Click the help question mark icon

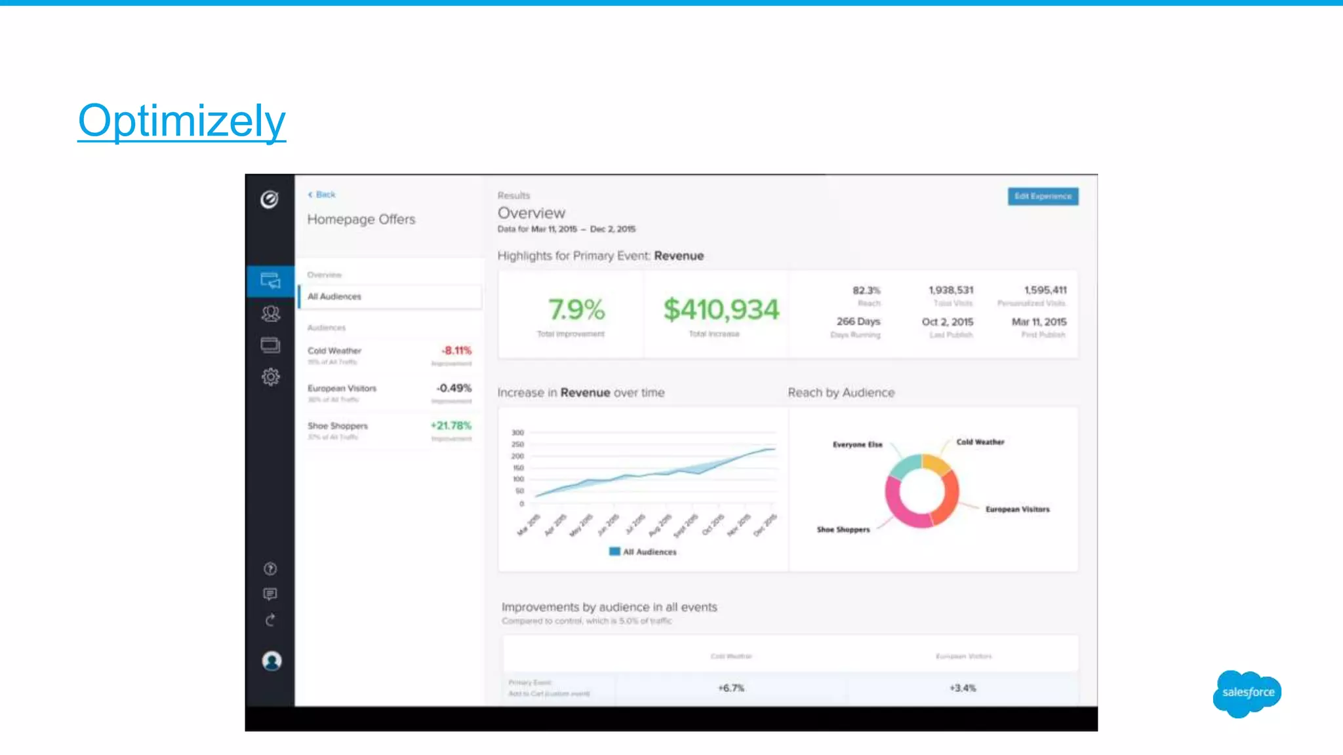(x=270, y=568)
